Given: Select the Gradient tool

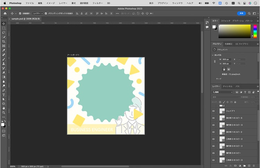Looking at the screenshot, I should [4, 77].
